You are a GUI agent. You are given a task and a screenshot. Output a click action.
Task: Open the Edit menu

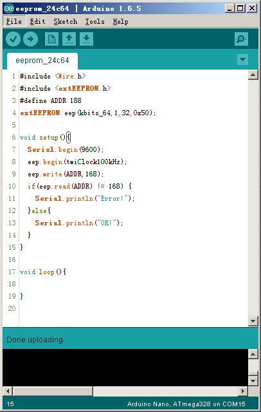point(37,21)
